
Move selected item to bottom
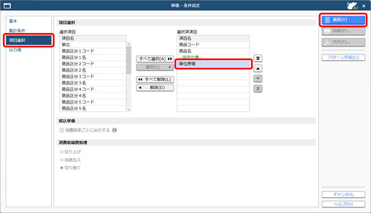coord(258,89)
